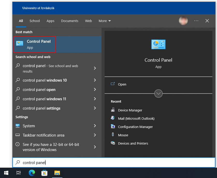Click the search icon beside 'control panel settings'
The image size is (217, 178).
point(18,108)
